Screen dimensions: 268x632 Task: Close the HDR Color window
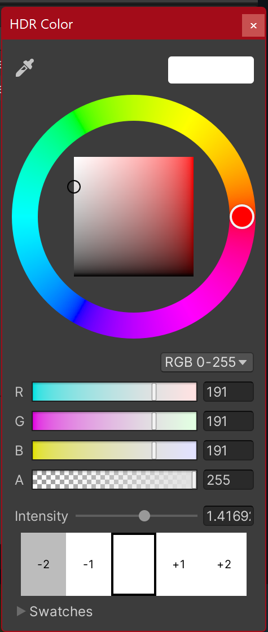coord(253,25)
